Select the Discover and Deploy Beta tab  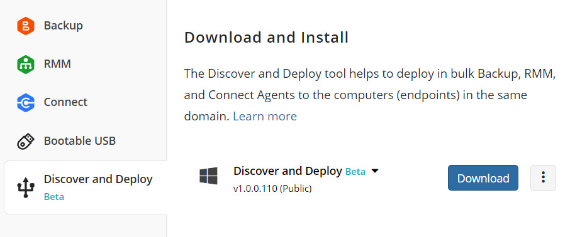85,187
